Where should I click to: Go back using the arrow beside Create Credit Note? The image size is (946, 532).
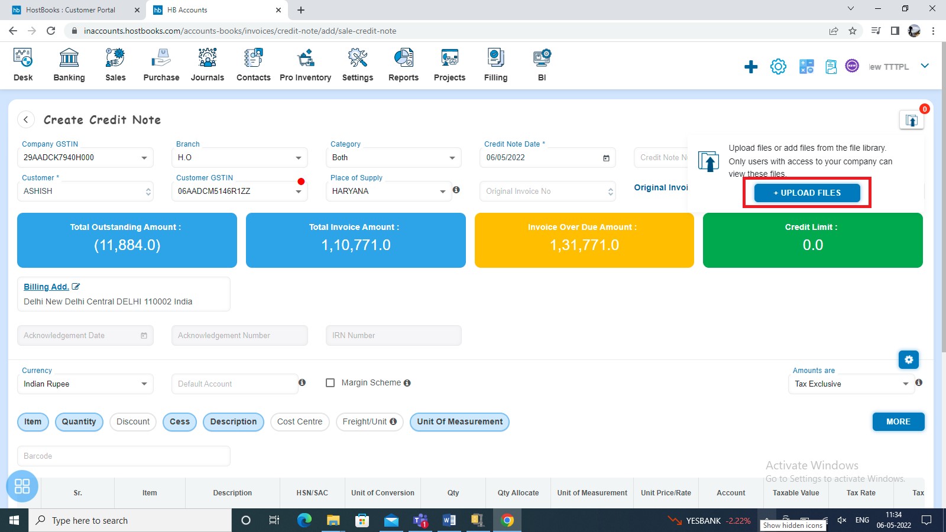click(25, 119)
